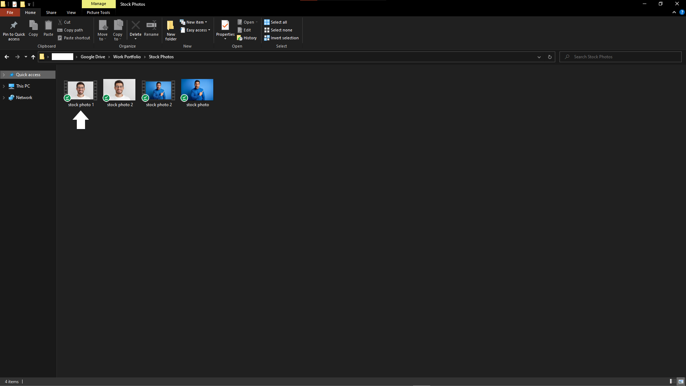Open the Properties ribbon icon

pos(225,25)
